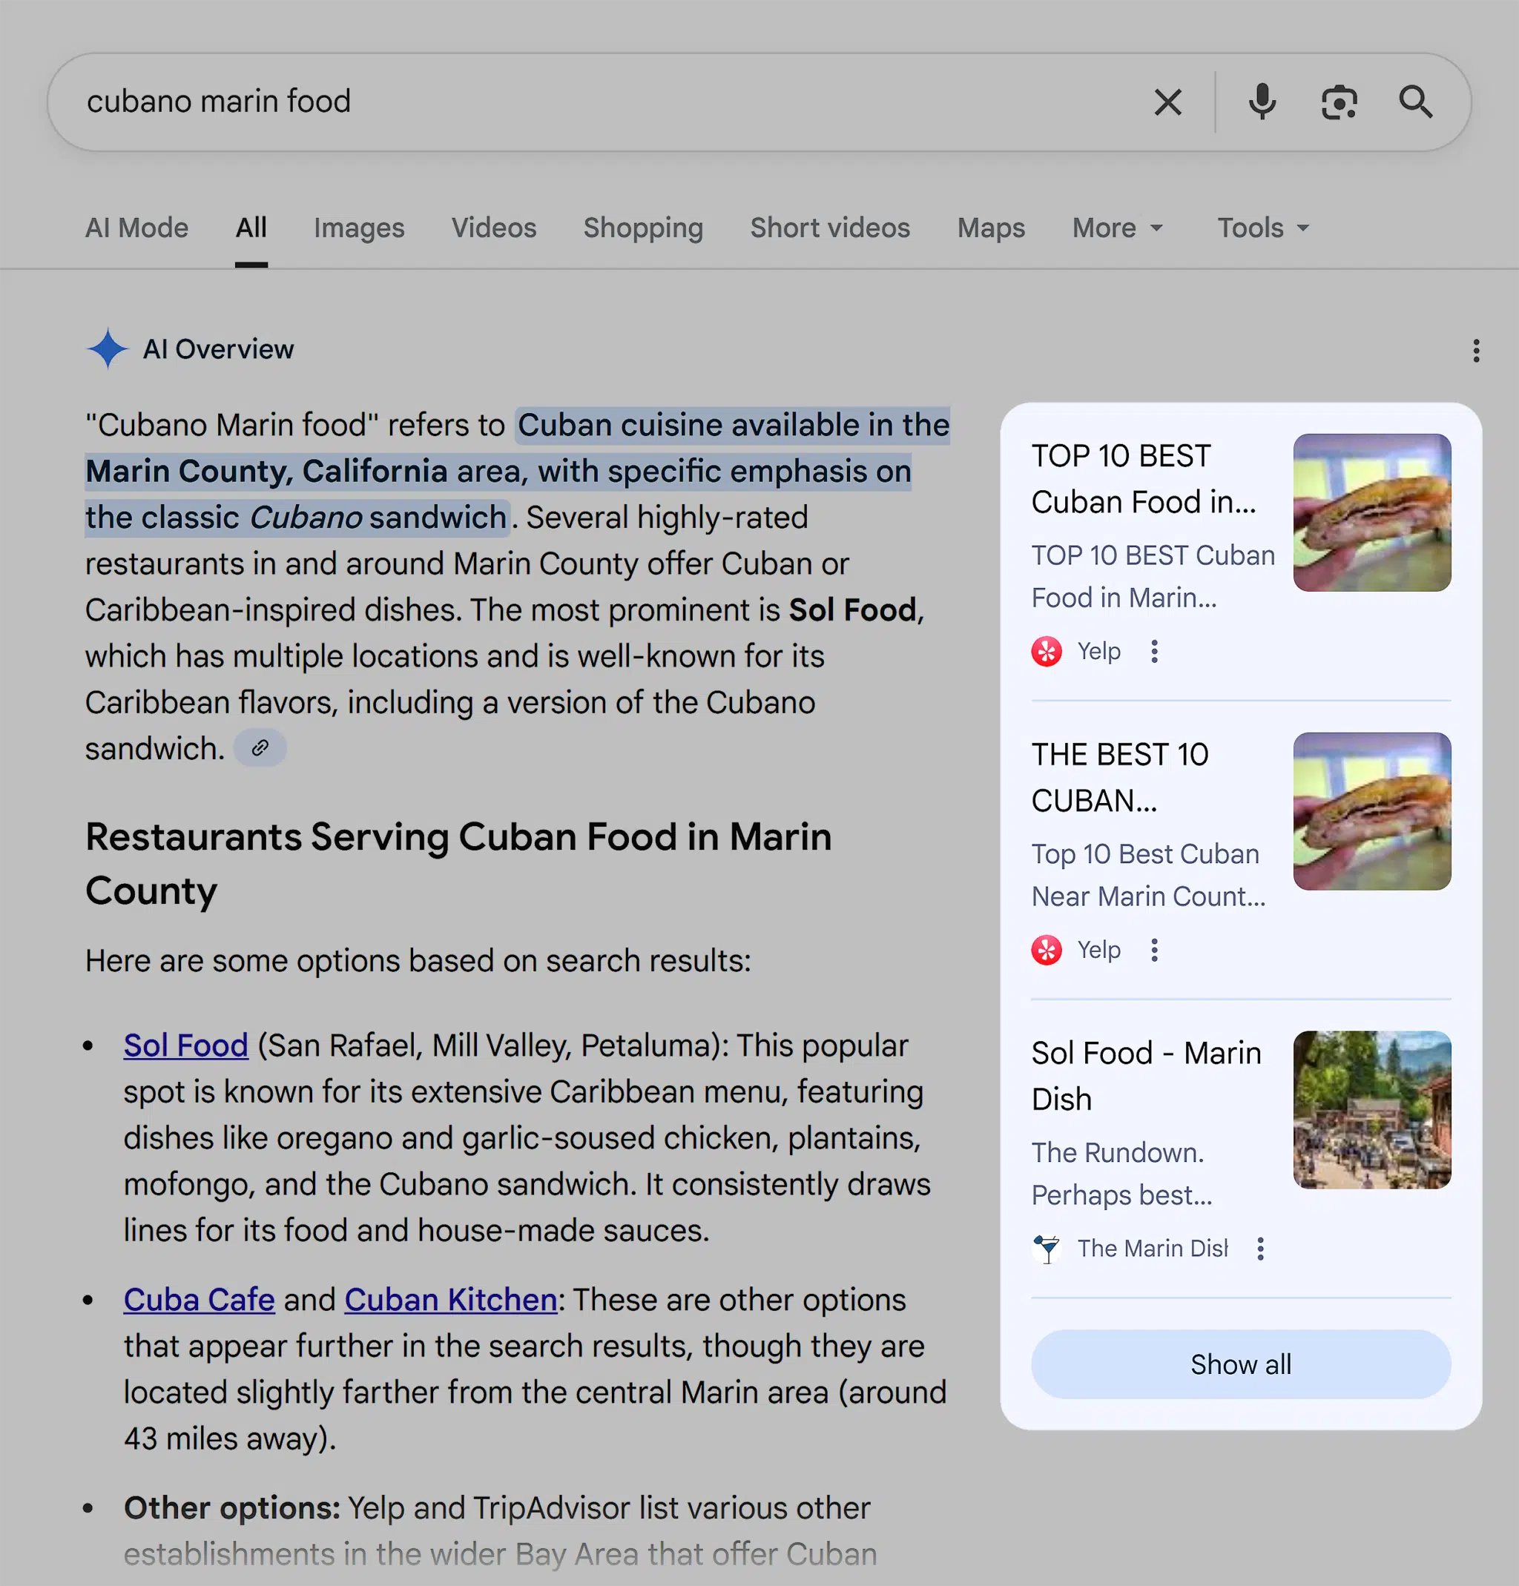Click the AI Overview sparkle icon

coord(108,348)
